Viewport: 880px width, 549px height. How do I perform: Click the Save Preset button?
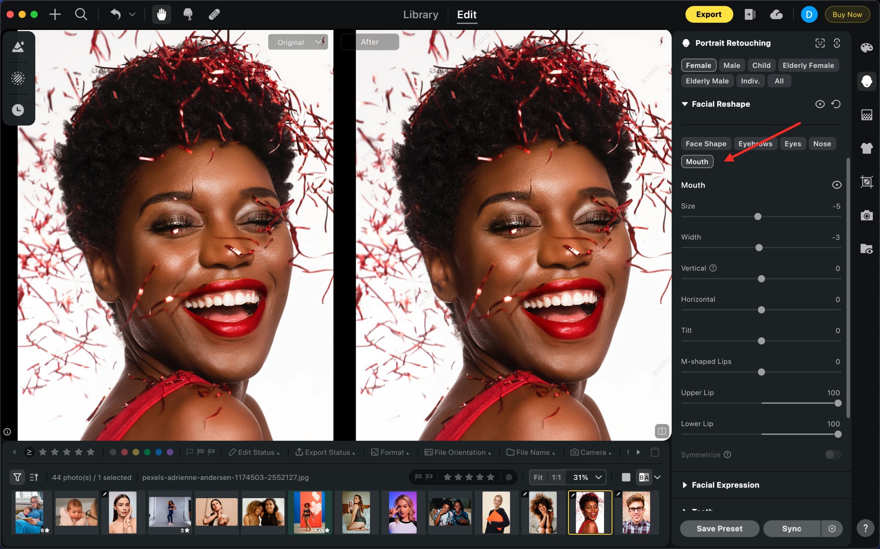click(719, 529)
